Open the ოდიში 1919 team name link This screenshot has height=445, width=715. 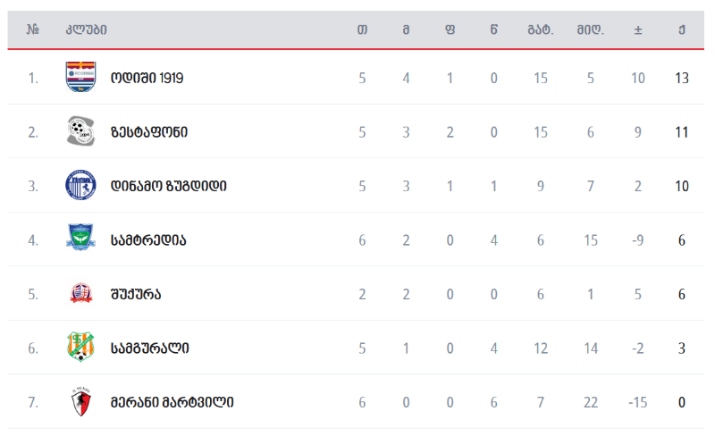(x=147, y=78)
